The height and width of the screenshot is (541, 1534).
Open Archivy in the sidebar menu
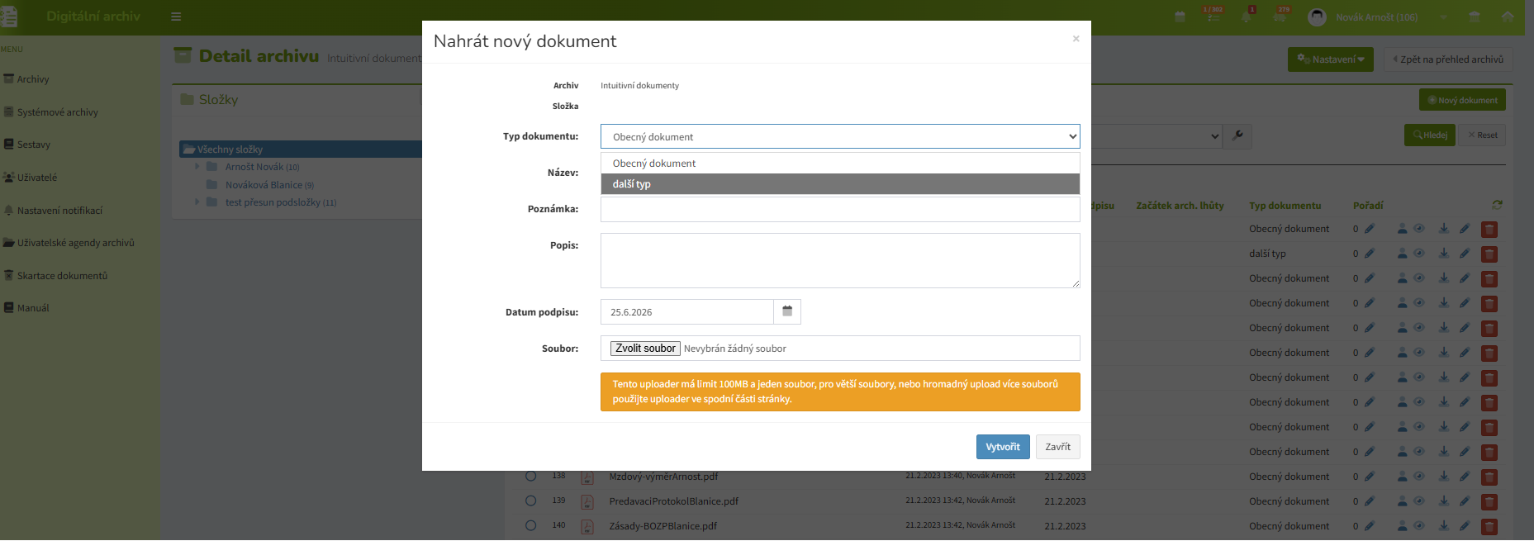point(33,79)
